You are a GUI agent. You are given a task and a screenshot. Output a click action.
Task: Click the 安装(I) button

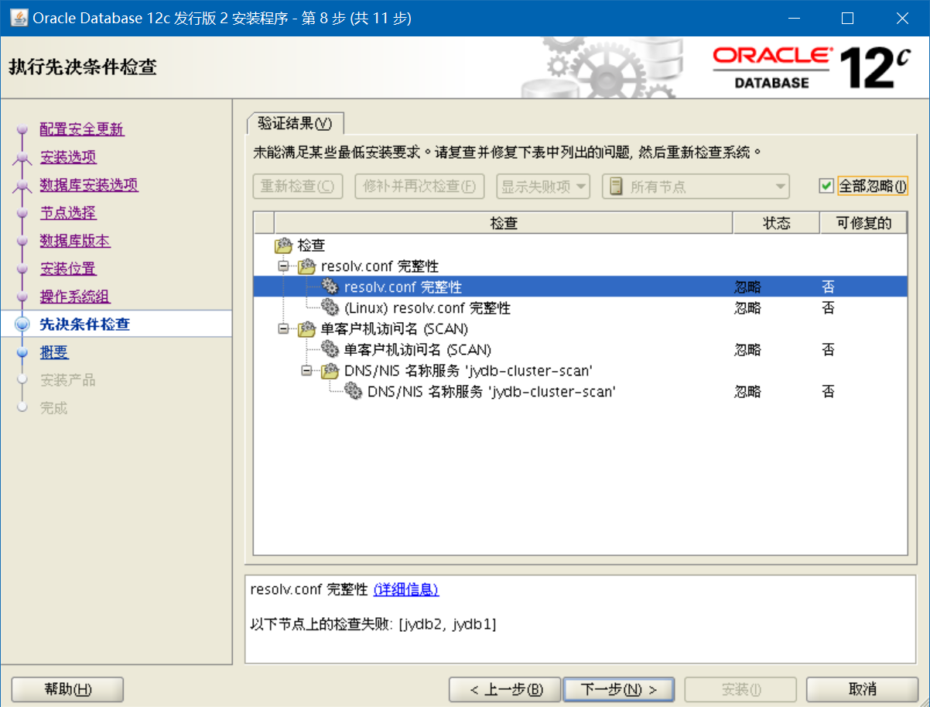click(x=740, y=689)
